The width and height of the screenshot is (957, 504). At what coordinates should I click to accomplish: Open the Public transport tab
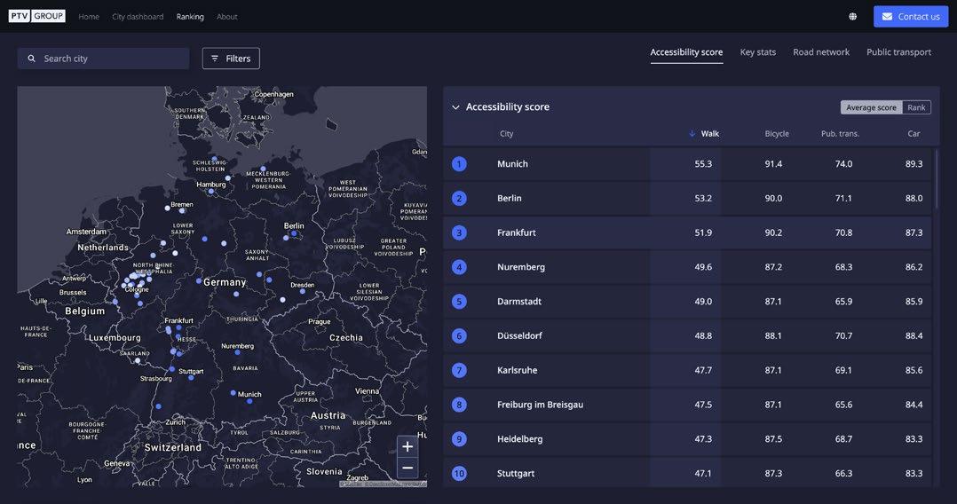898,52
